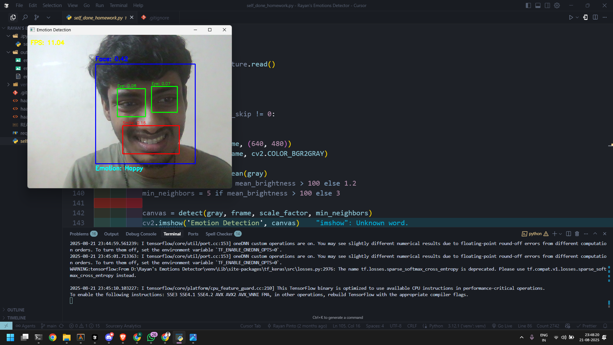This screenshot has width=613, height=345.
Task: Maximize the terminal panel with chevron up
Action: pos(595,234)
